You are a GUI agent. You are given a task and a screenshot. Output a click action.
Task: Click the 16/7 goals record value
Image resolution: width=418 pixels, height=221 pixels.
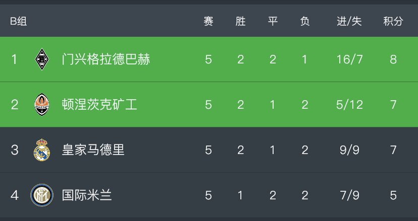coord(349,59)
